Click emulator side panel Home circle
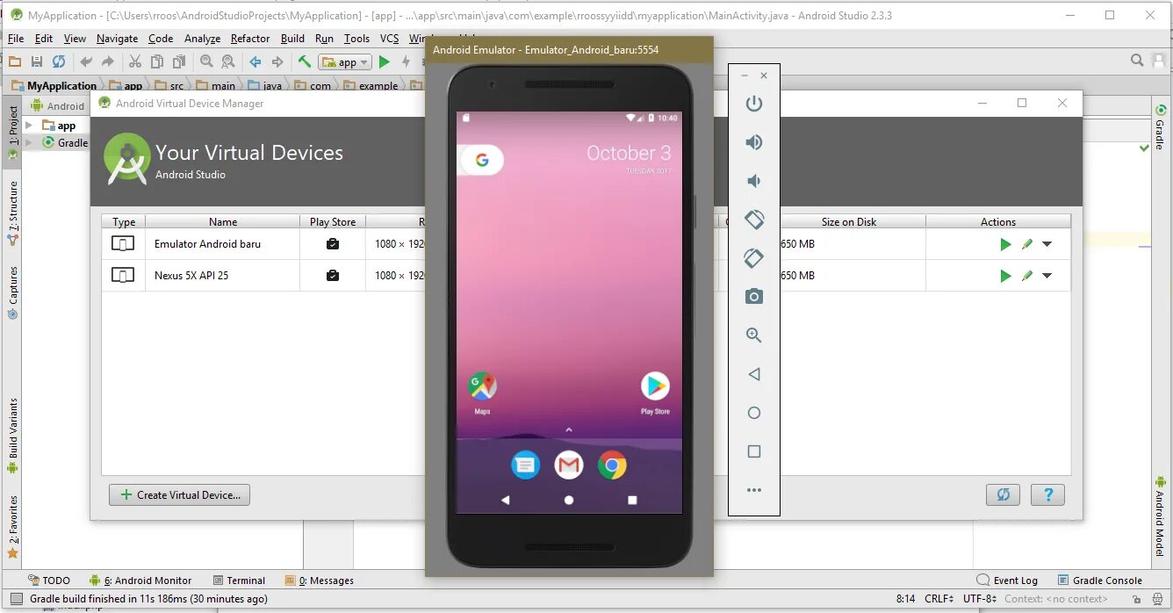Image resolution: width=1173 pixels, height=613 pixels. pyautogui.click(x=754, y=413)
